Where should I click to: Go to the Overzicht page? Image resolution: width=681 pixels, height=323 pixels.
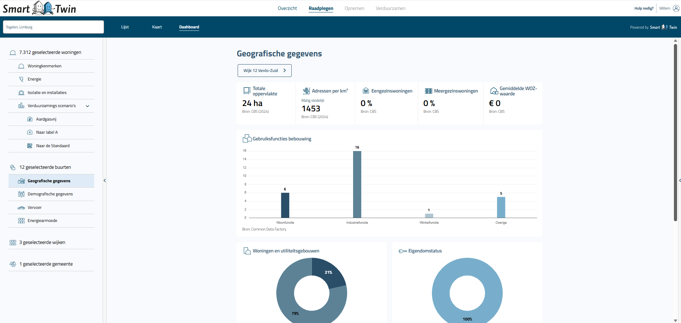tap(287, 8)
